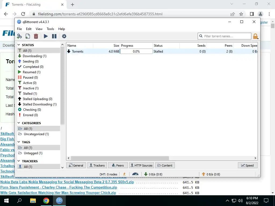This screenshot has height=206, width=275.
Task: Click the 0.0% progress bar of Torrents
Action: pos(136,51)
